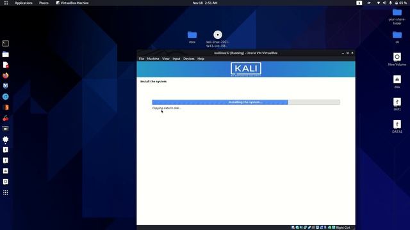Click the network dropdown arrow in system tray
Image resolution: width=410 pixels, height=230 pixels.
tap(378, 3)
